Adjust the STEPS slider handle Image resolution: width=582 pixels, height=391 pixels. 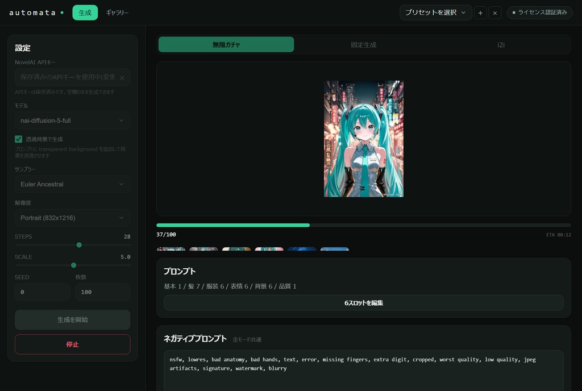(x=79, y=245)
